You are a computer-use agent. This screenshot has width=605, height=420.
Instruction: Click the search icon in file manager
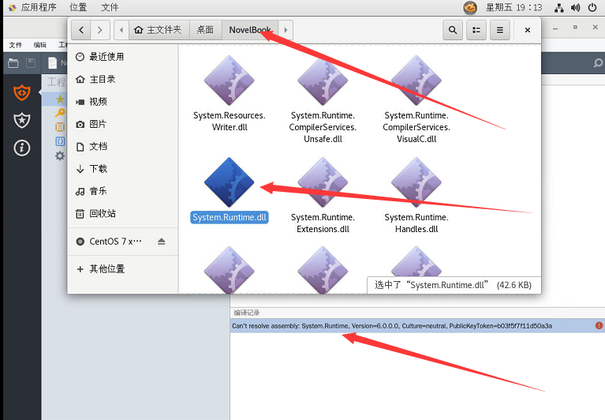(453, 30)
